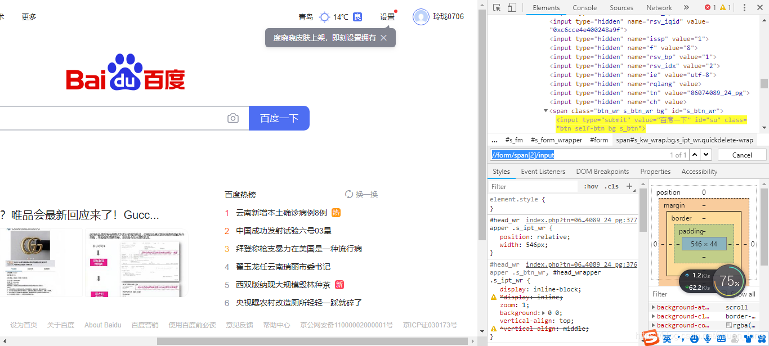Go to next search result arrow
The width and height of the screenshot is (769, 346).
click(x=707, y=155)
